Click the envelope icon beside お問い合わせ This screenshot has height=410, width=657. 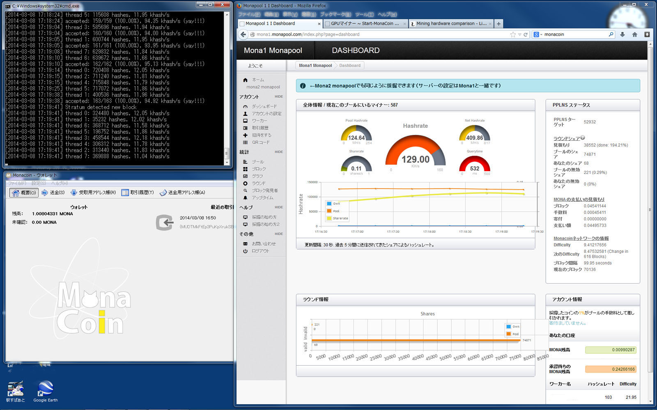click(x=245, y=244)
